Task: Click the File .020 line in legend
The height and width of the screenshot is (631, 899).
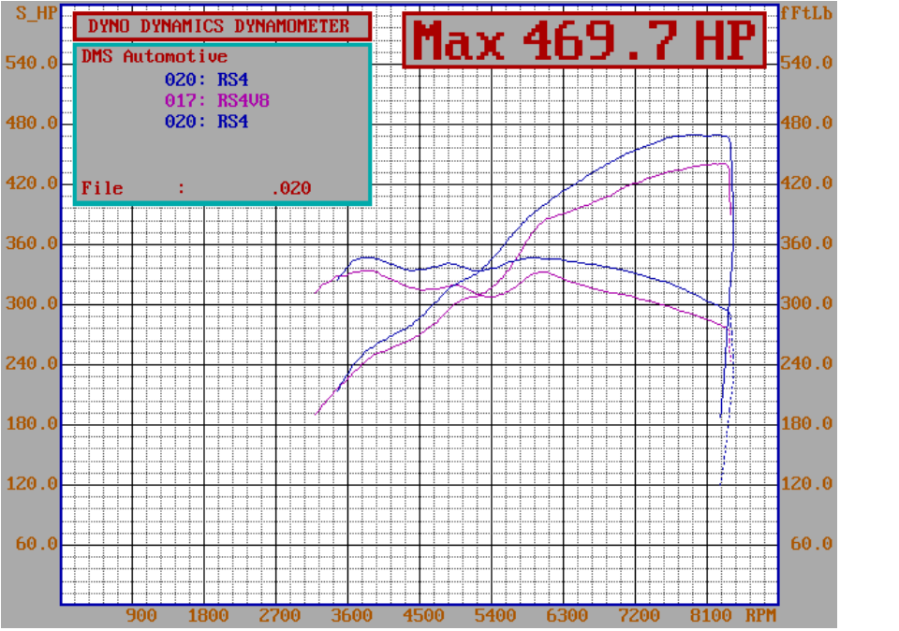Action: point(196,188)
